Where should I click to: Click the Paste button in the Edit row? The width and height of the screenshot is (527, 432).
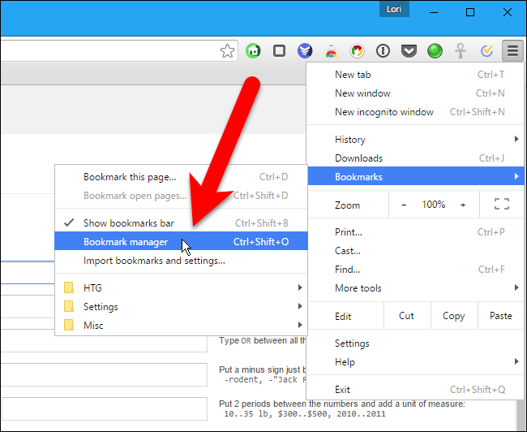tap(500, 316)
